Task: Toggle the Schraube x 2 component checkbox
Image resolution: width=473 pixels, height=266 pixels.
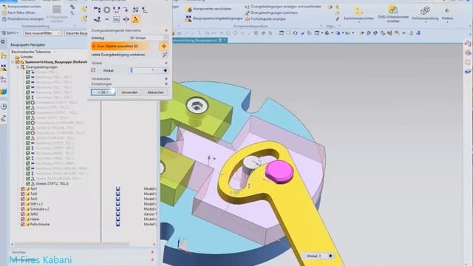Action: (x=23, y=209)
